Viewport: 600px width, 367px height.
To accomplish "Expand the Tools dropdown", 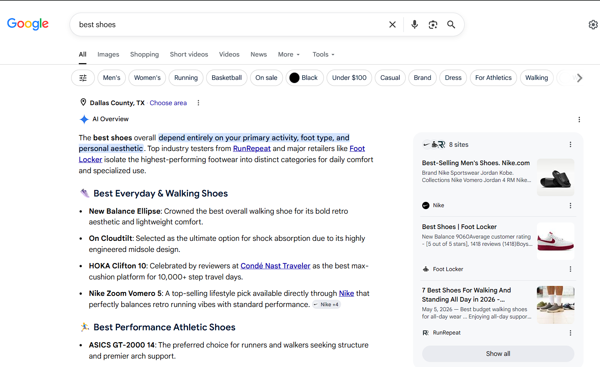I will [x=324, y=54].
